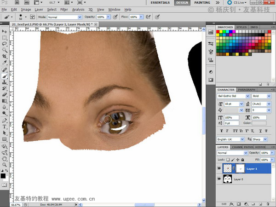276x207 pixels.
Task: Open the 18 pt font size dropdown
Action: 241,104
